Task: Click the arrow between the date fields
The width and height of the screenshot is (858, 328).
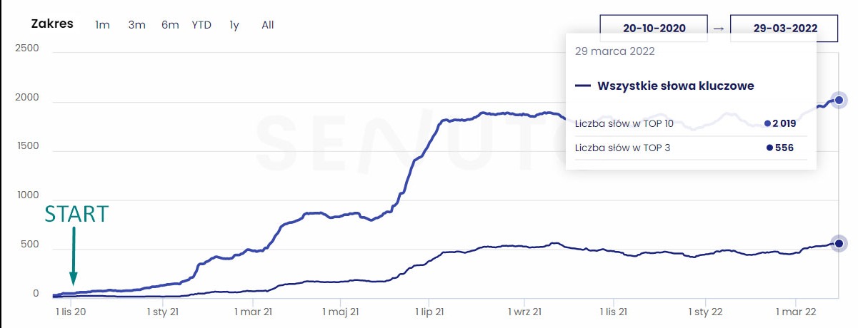Action: tap(719, 28)
